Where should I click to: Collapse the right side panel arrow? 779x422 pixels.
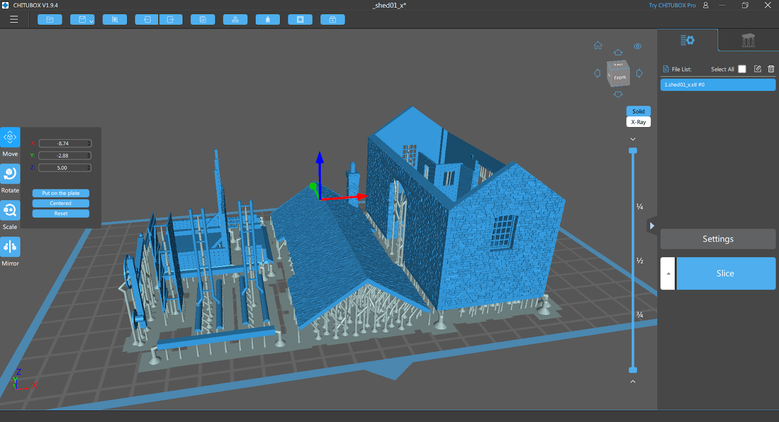(652, 226)
